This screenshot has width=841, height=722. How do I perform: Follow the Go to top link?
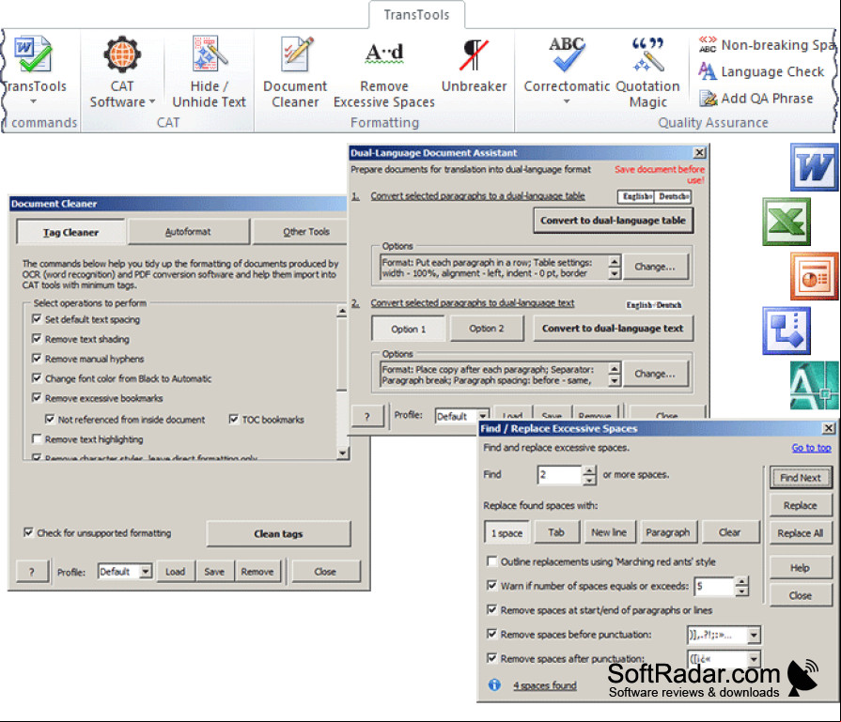point(812,448)
